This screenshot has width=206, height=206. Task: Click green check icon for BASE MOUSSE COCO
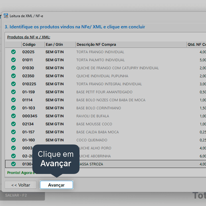[x=13, y=124]
